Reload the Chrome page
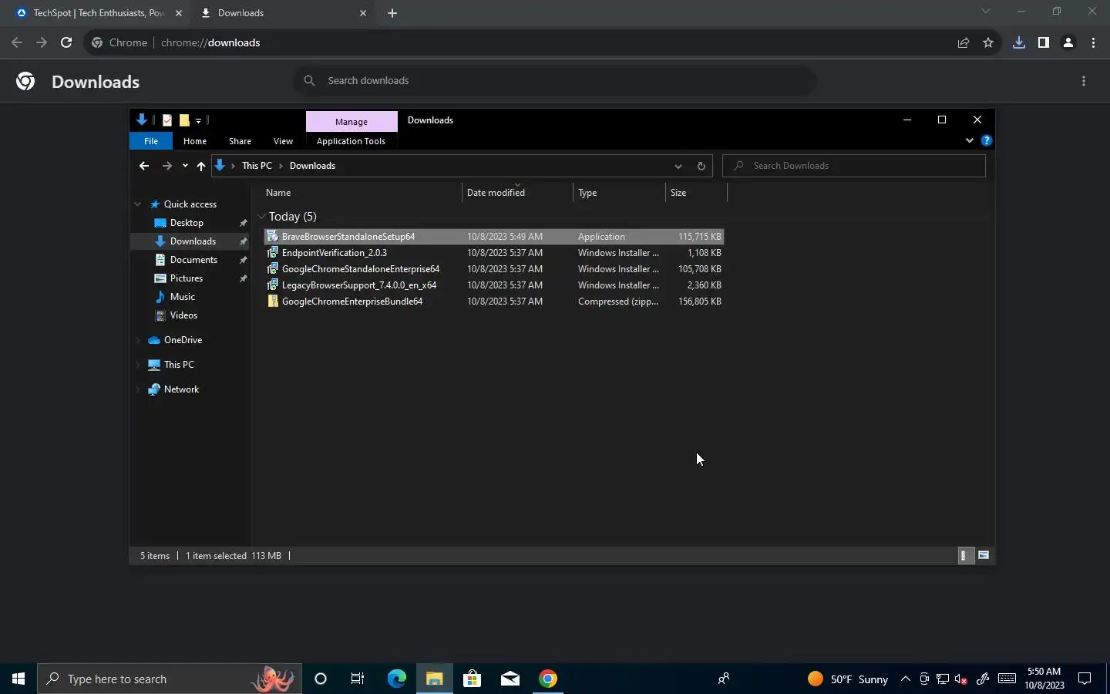The width and height of the screenshot is (1110, 694). [x=66, y=42]
